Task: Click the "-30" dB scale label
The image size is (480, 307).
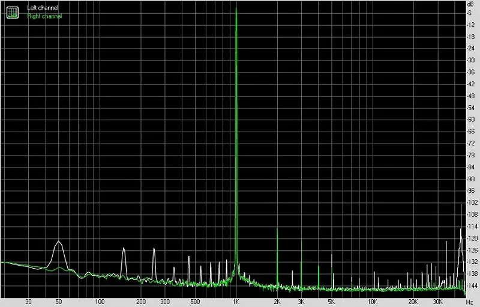Action: pos(470,60)
